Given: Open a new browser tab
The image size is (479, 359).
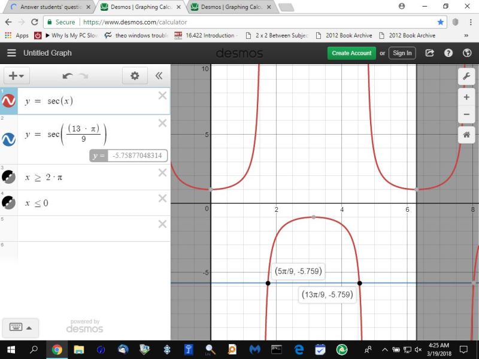Looking at the screenshot, I should (286, 7).
